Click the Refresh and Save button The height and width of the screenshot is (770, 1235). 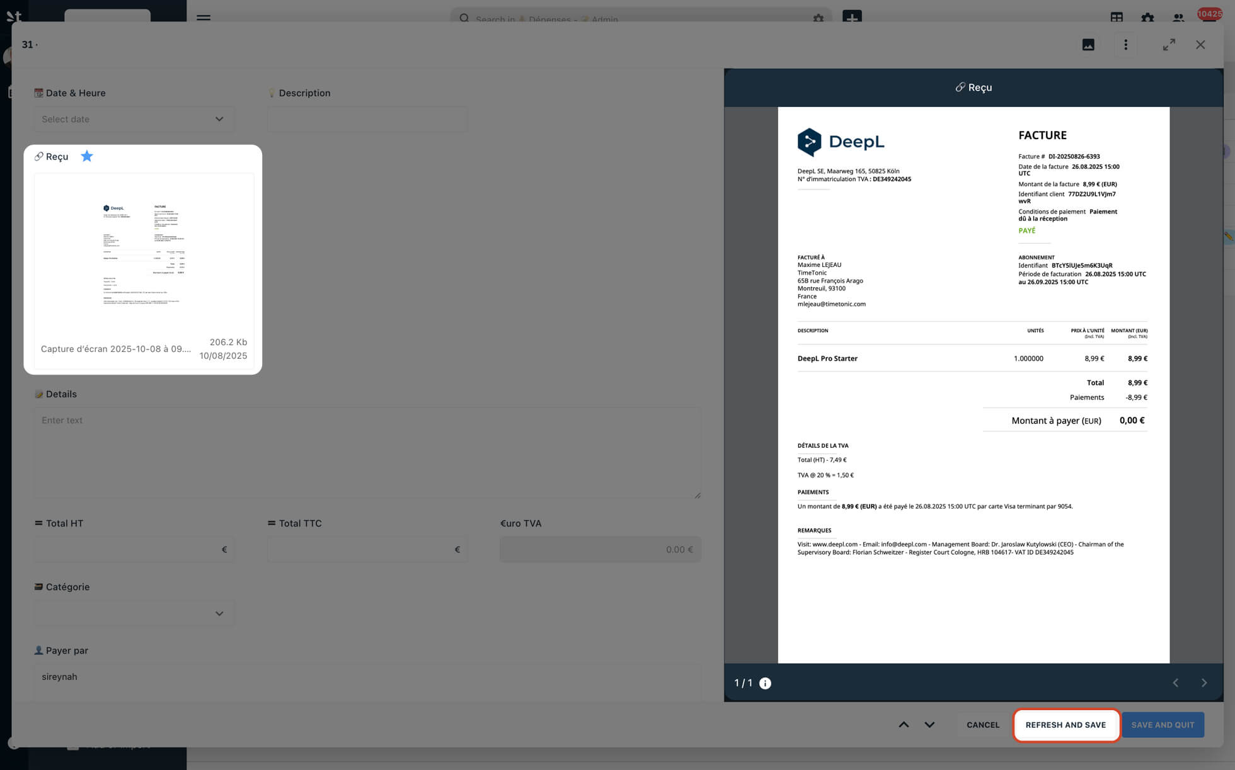tap(1066, 725)
